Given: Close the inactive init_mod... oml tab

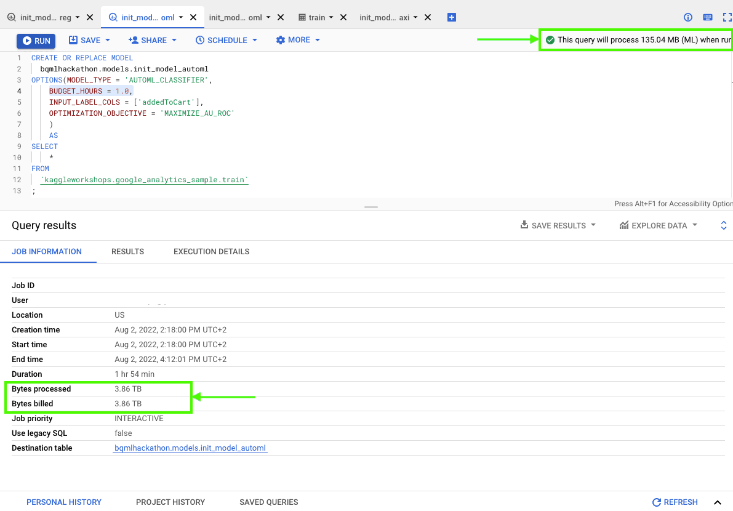Looking at the screenshot, I should click(281, 17).
